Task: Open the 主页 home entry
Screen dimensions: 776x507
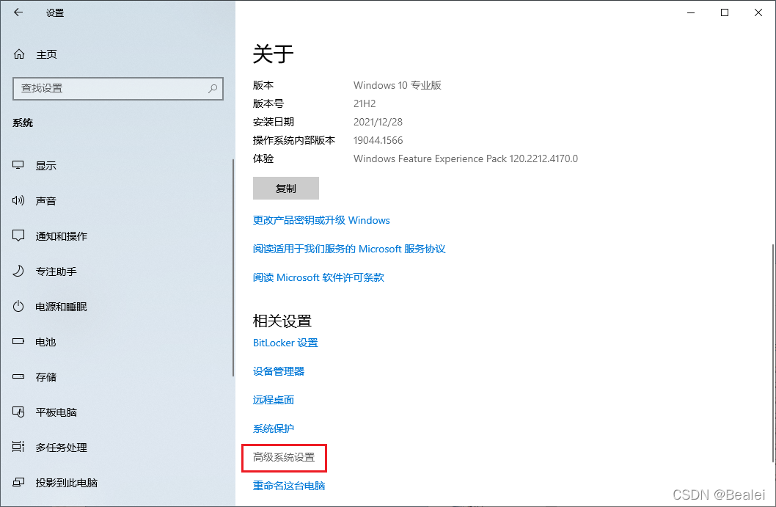Action: click(46, 54)
